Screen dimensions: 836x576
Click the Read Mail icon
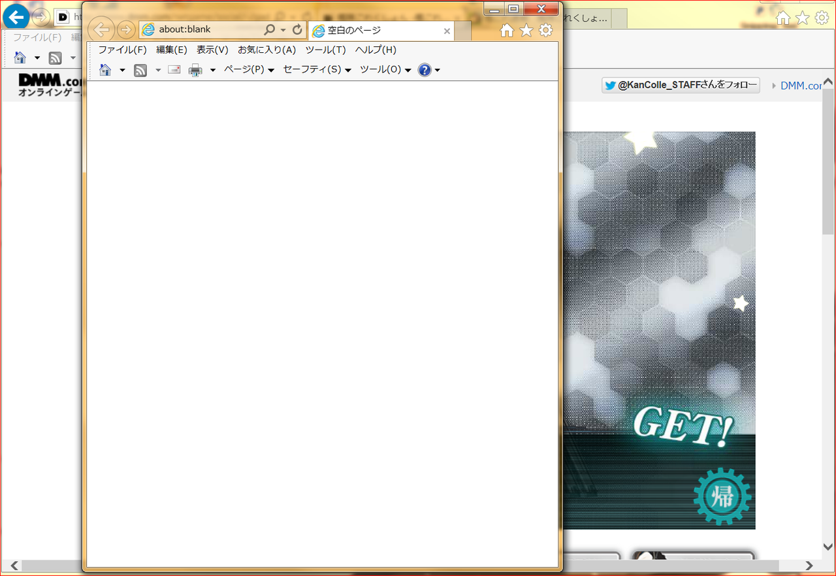(174, 70)
